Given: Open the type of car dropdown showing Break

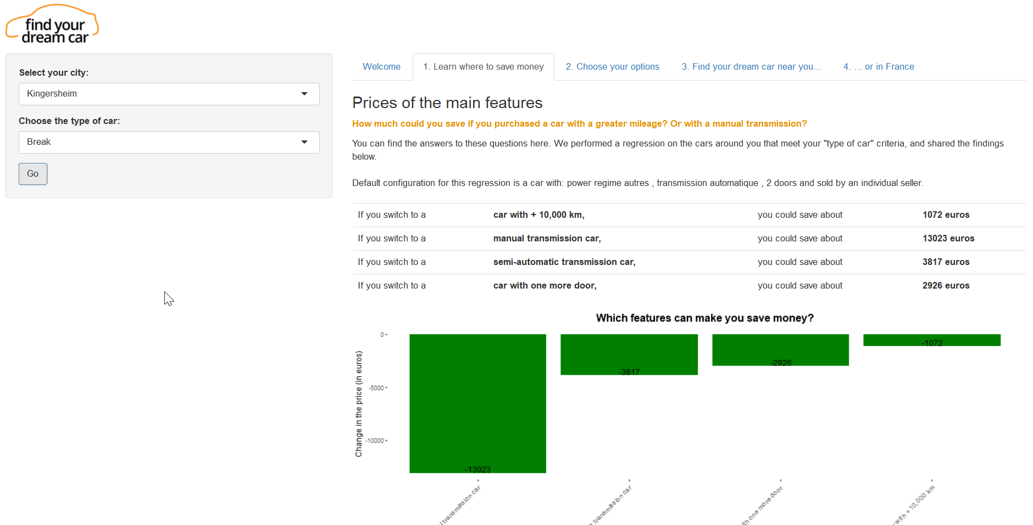Looking at the screenshot, I should [169, 142].
